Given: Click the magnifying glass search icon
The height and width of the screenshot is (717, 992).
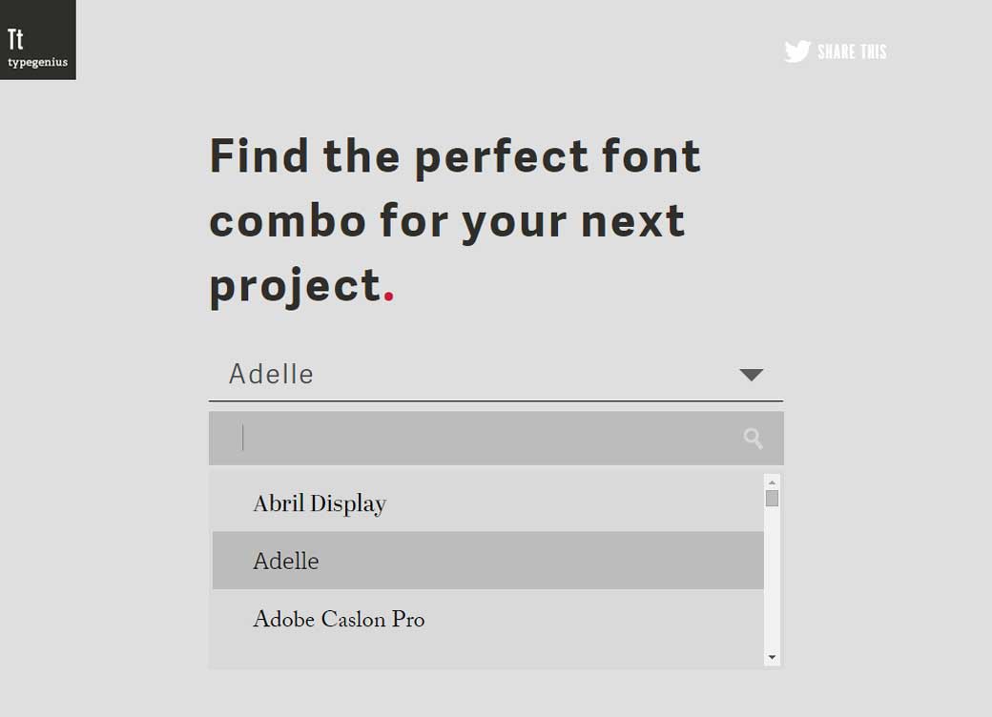Looking at the screenshot, I should point(753,439).
